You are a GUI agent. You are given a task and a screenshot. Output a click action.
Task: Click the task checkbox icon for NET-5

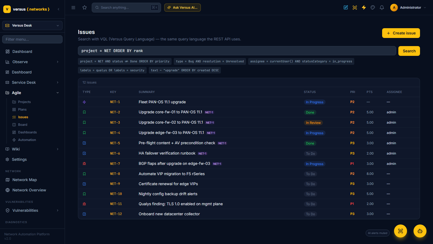(84, 143)
